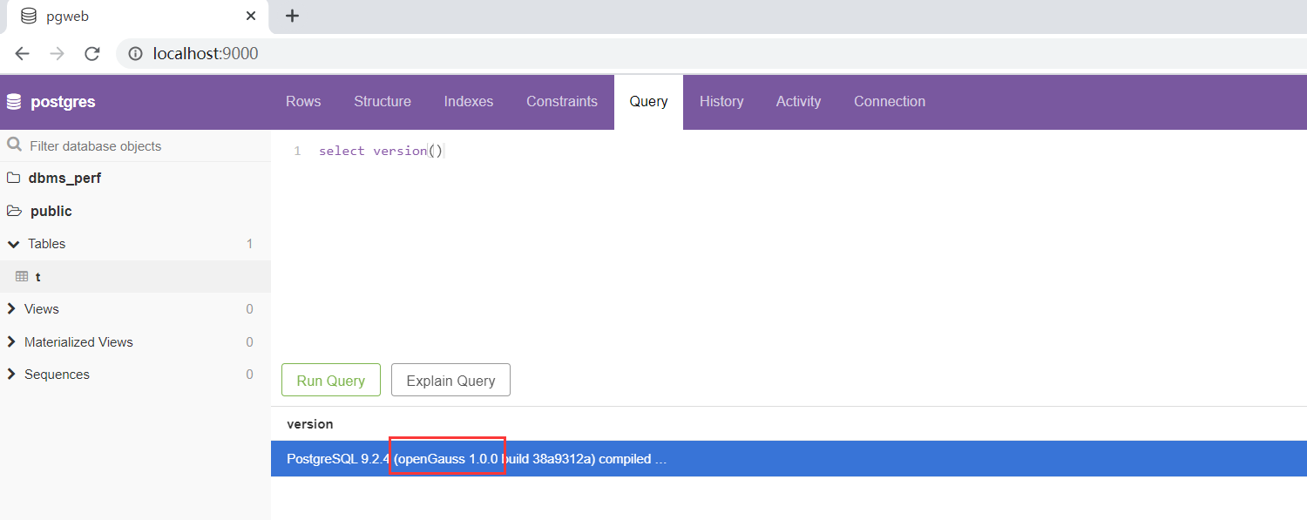Expand the Materialized Views section
1307x520 pixels.
[11, 341]
